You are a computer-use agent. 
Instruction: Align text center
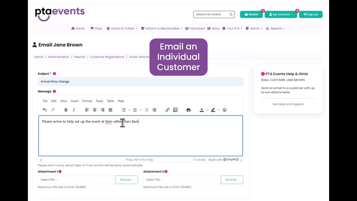tap(95, 110)
